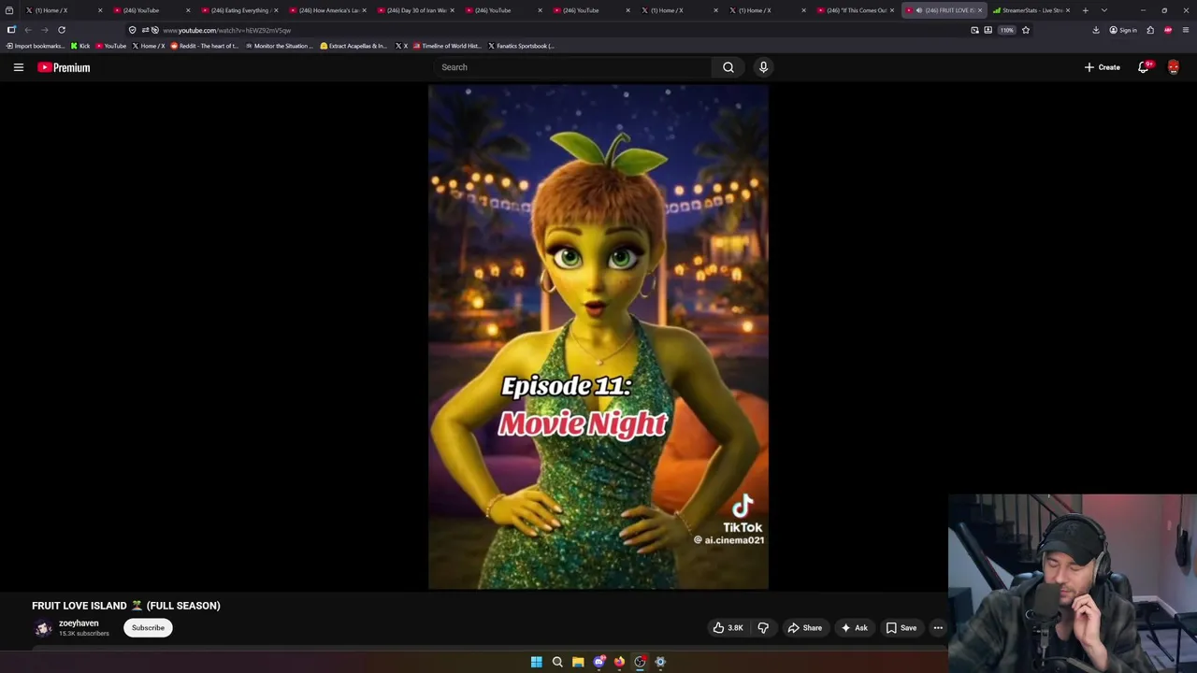
Task: Open the extensions puzzle icon
Action: point(1150,30)
